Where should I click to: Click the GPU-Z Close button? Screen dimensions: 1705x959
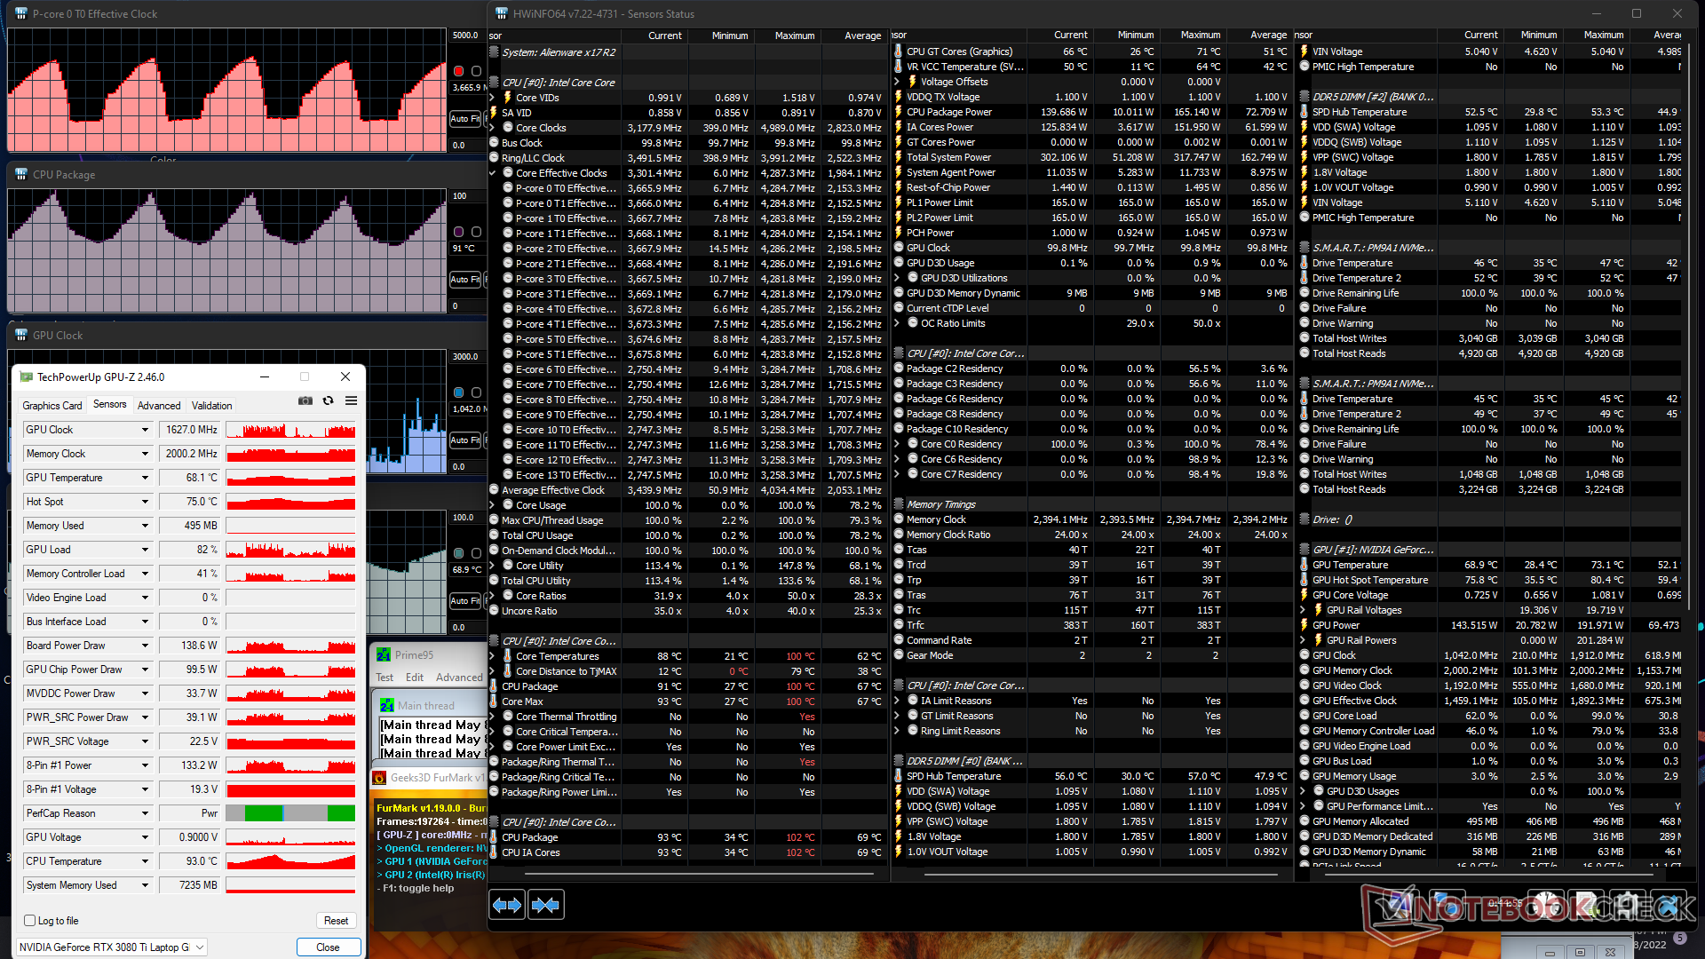[x=328, y=947]
